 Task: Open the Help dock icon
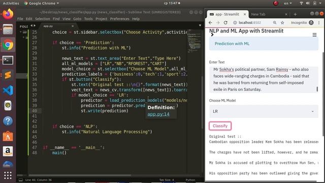(8, 121)
